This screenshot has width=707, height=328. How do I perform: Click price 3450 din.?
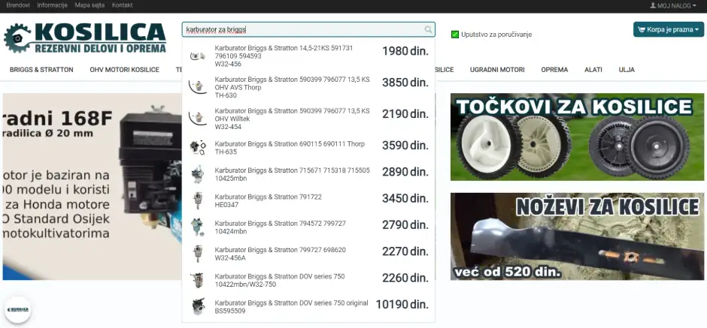pos(405,198)
